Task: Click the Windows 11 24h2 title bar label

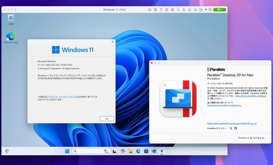Action: click(x=114, y=9)
